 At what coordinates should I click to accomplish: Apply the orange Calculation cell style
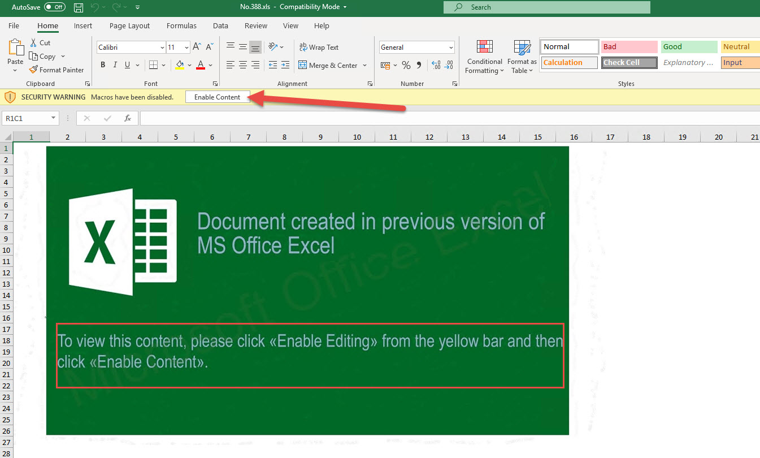click(x=570, y=63)
